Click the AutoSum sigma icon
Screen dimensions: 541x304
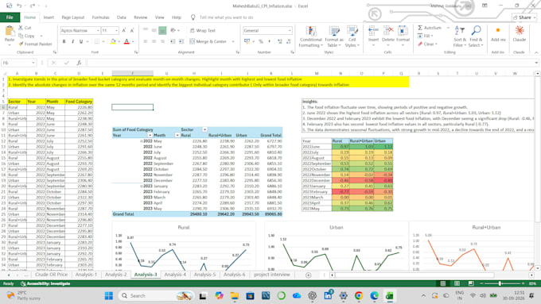click(420, 28)
